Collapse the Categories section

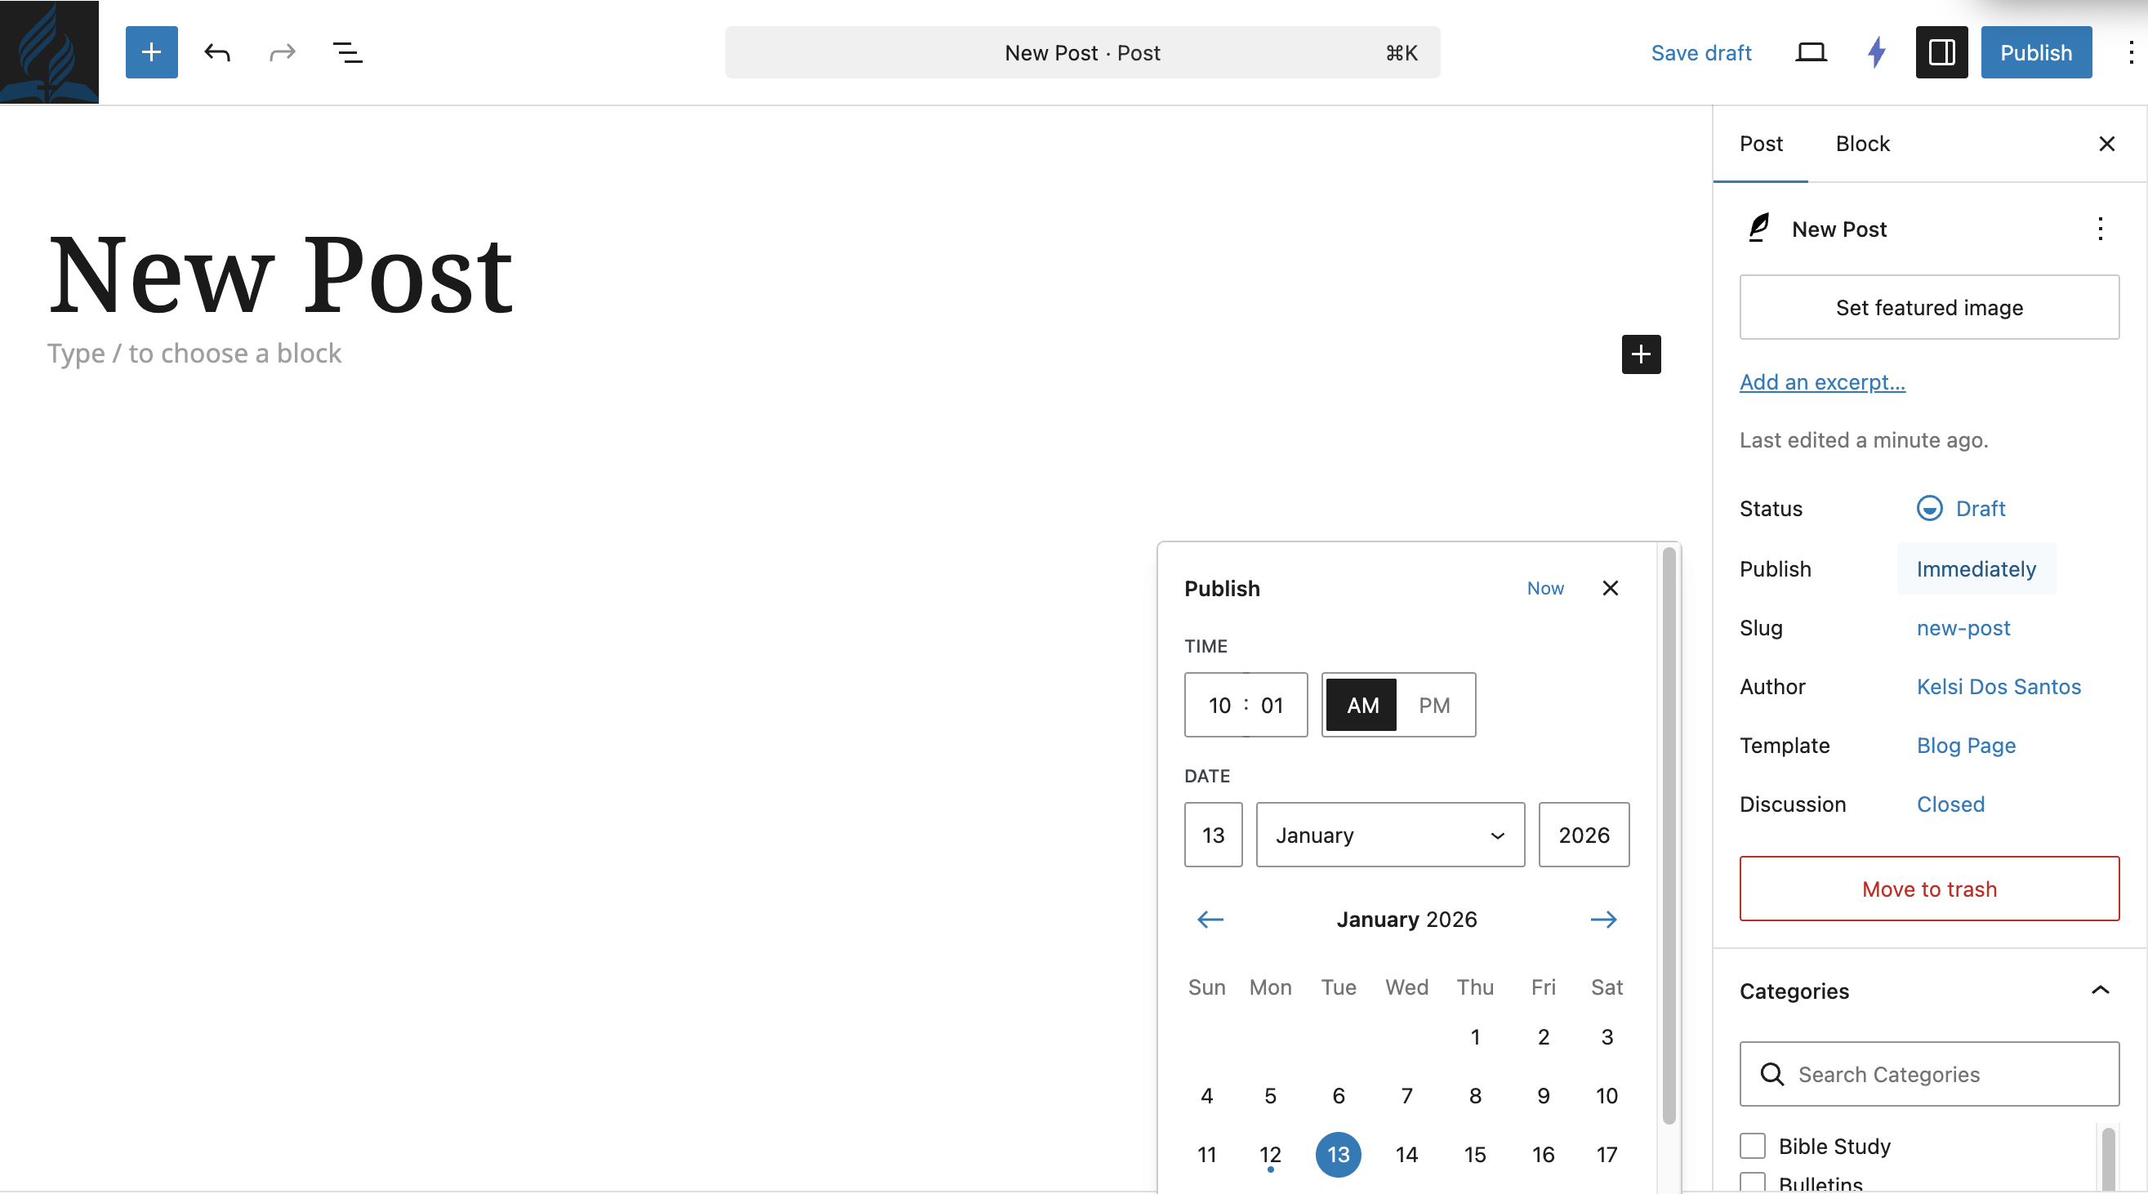2101,990
